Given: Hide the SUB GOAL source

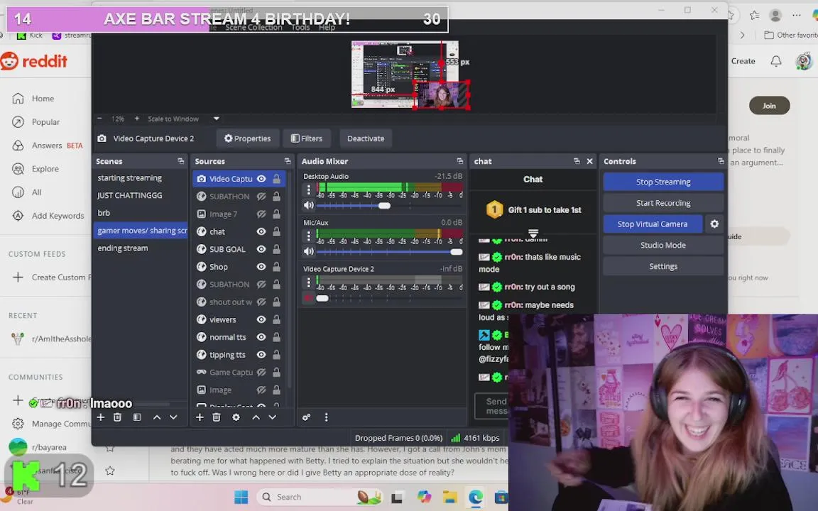Looking at the screenshot, I should click(261, 249).
